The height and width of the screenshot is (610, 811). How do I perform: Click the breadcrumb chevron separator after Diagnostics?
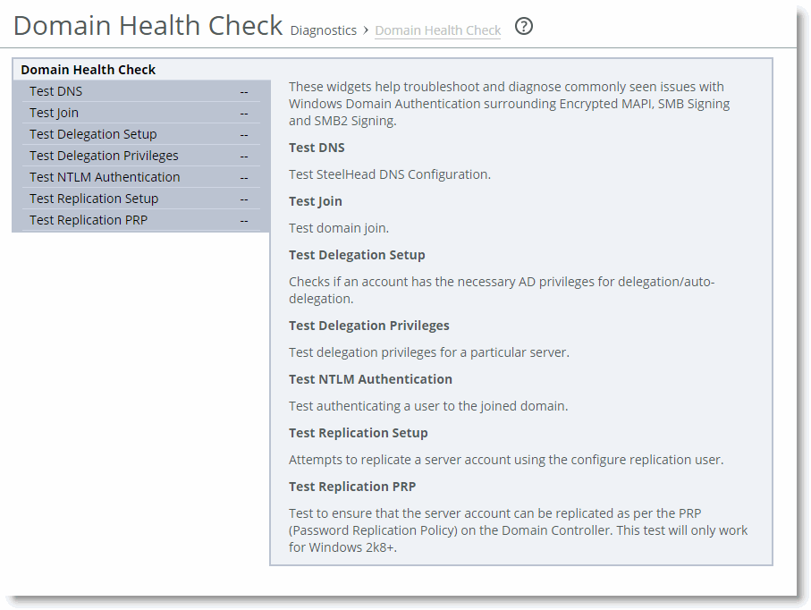(x=366, y=30)
